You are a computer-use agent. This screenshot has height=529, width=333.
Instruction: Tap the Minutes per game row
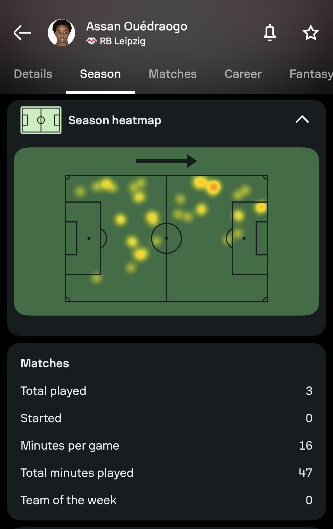tap(166, 446)
